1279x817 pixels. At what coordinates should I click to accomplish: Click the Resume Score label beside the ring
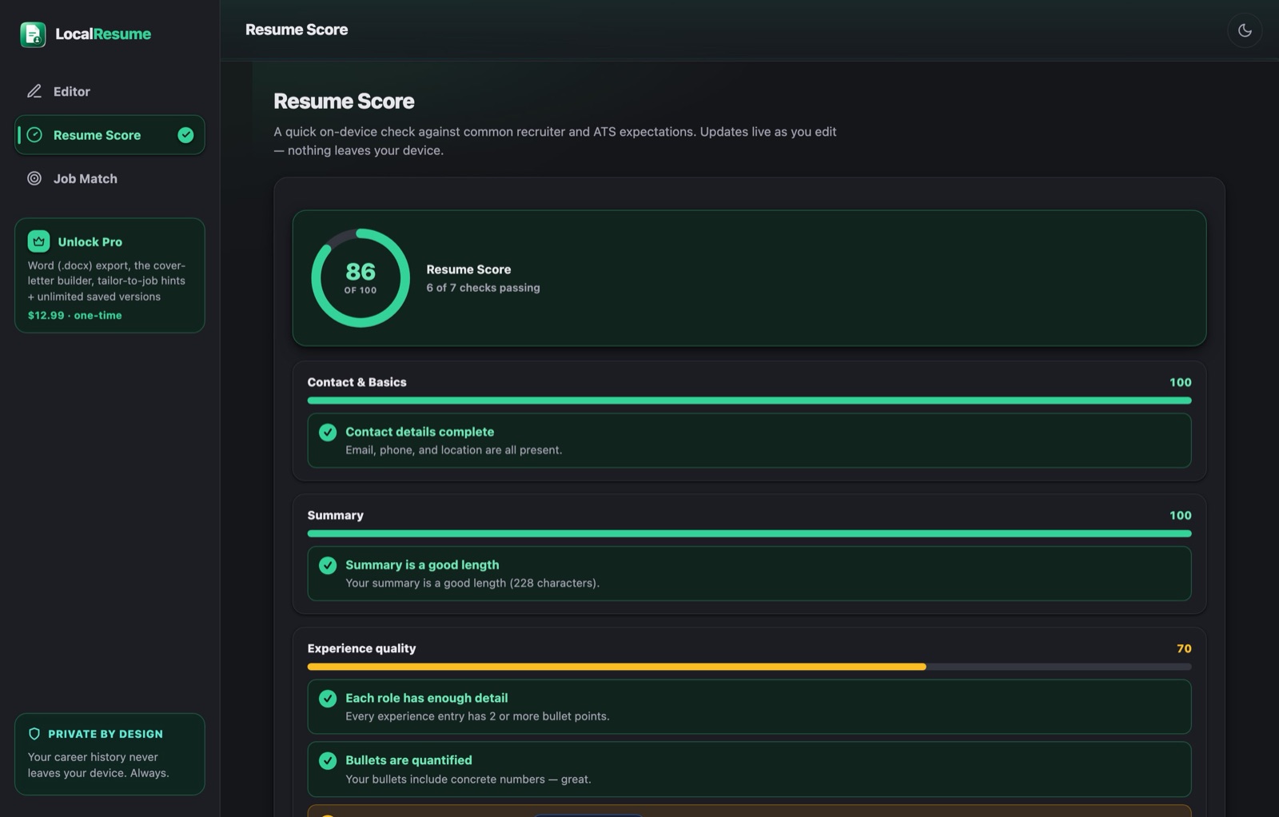coord(468,269)
